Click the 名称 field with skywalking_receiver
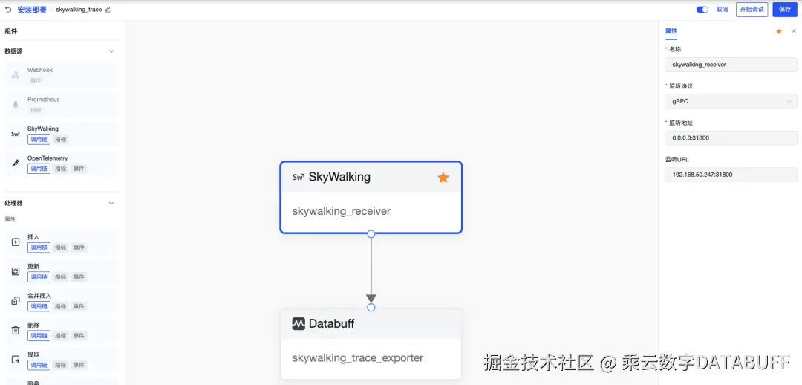 [731, 65]
